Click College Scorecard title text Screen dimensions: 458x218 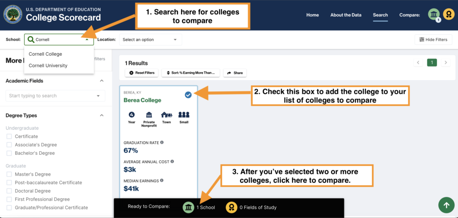(64, 18)
